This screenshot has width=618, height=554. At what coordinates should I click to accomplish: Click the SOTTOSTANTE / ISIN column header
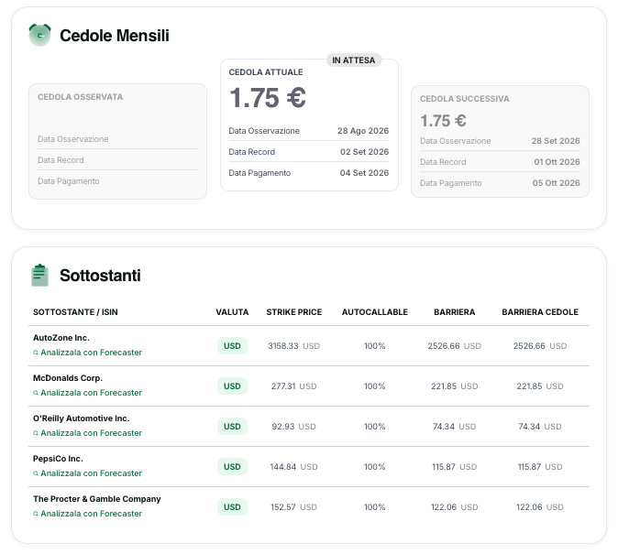click(75, 312)
